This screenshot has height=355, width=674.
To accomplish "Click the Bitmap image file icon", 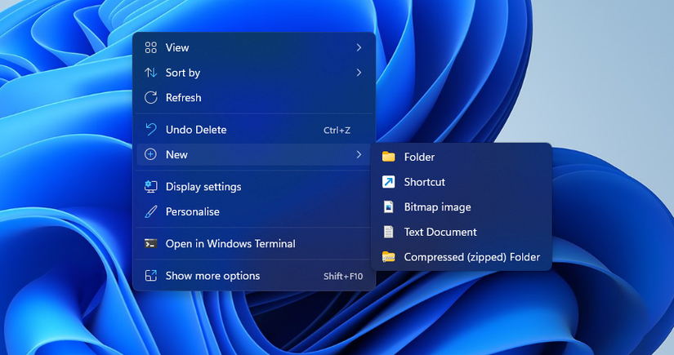I will [389, 207].
